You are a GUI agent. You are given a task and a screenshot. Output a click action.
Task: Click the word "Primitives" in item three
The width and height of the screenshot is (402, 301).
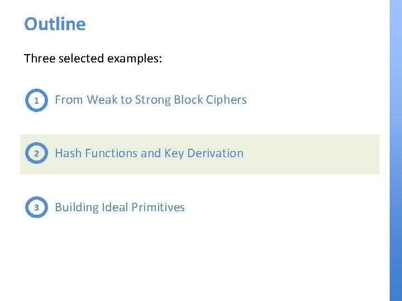[159, 207]
